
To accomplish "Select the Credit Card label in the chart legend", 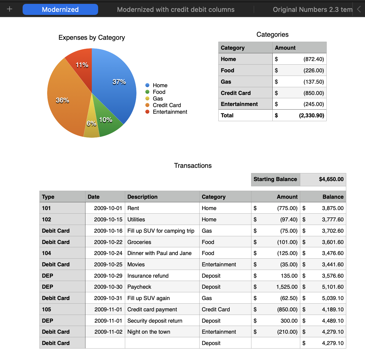I will click(167, 105).
